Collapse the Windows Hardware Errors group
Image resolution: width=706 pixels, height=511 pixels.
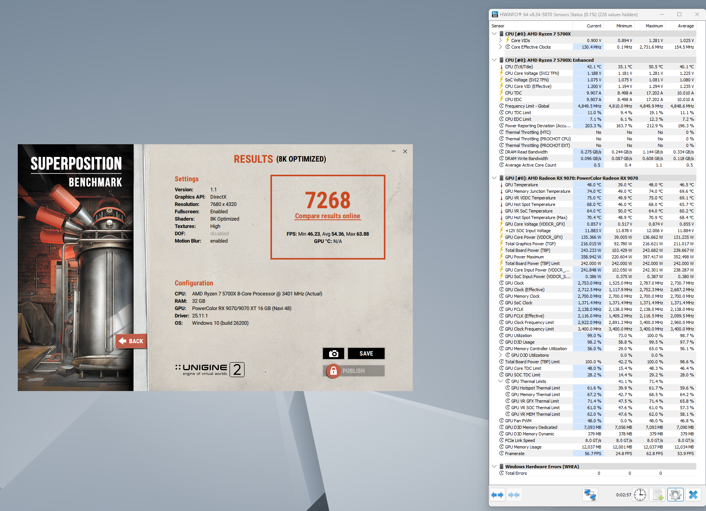point(494,467)
